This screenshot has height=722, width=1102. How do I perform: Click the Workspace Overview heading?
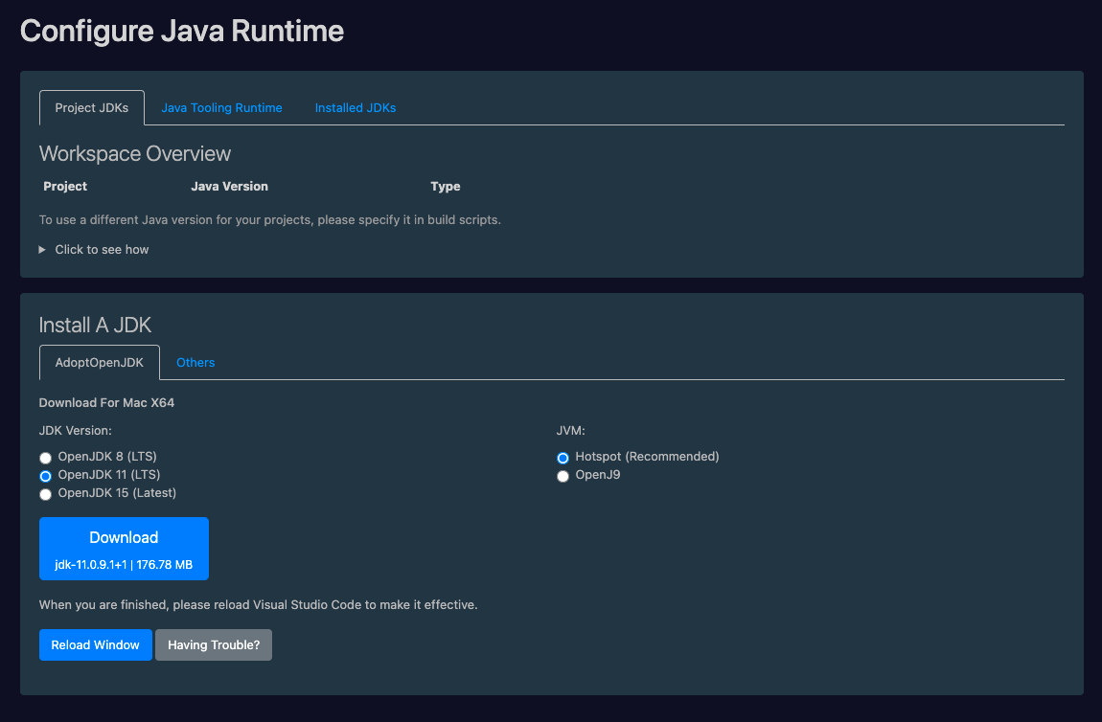134,153
